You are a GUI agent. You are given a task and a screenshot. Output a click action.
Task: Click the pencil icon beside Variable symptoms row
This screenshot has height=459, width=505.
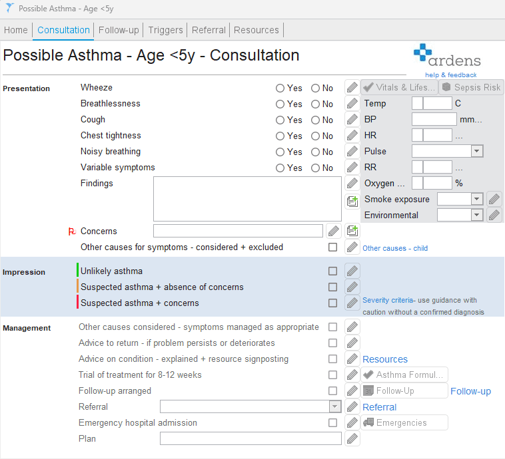tap(352, 167)
